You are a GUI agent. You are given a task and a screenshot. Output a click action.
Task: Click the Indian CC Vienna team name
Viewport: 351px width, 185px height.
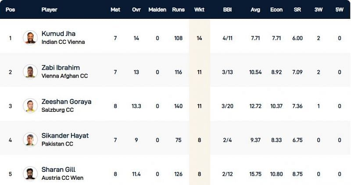click(x=63, y=42)
